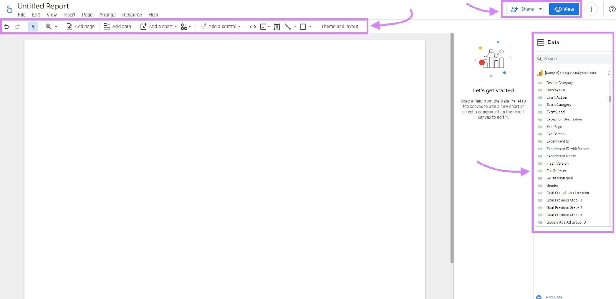This screenshot has height=299, width=616.
Task: Click the Search field in Data panel
Action: click(x=573, y=59)
